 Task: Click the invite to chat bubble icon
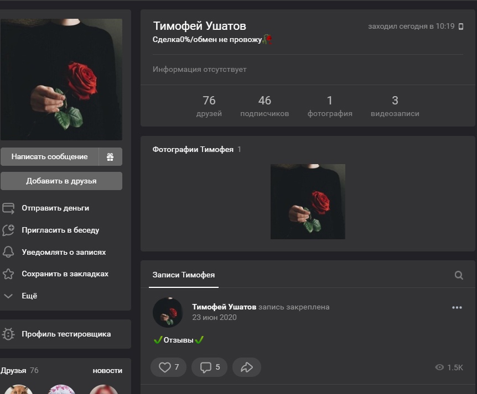tap(8, 230)
